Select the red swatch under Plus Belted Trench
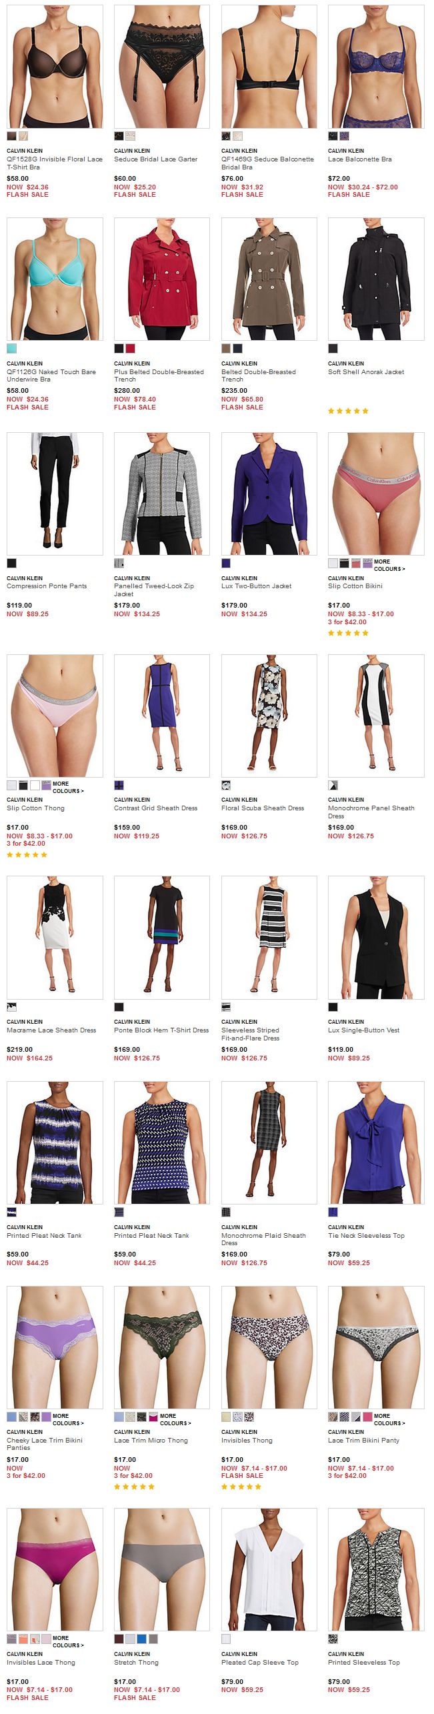The width and height of the screenshot is (434, 1714). coord(131,348)
